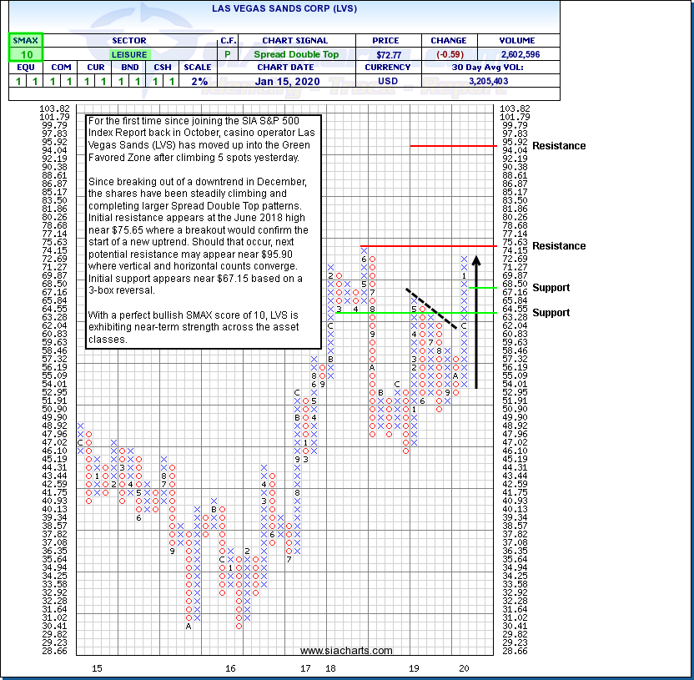Screen dimensions: 694x680
Task: Click the Support label near 68.50
Action: pyautogui.click(x=551, y=288)
